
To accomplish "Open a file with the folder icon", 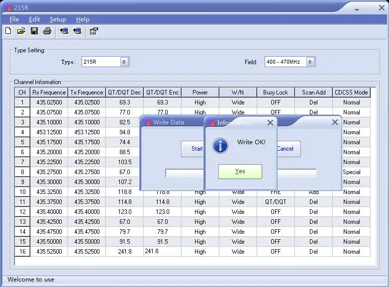I will [21, 31].
